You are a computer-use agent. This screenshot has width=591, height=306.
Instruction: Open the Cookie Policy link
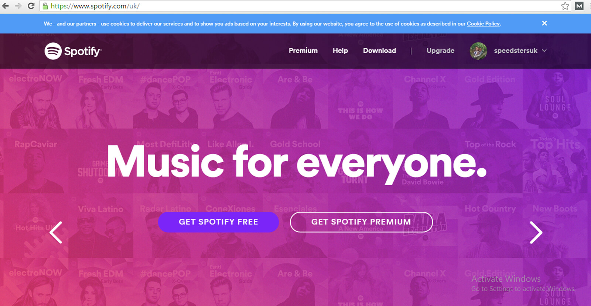coord(483,24)
